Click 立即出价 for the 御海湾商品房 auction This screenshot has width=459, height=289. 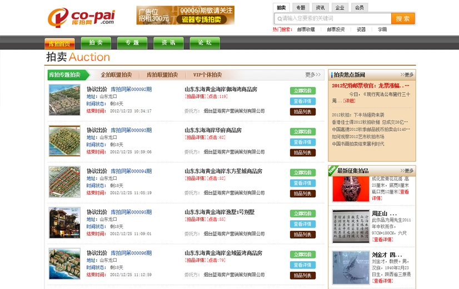[x=302, y=91]
